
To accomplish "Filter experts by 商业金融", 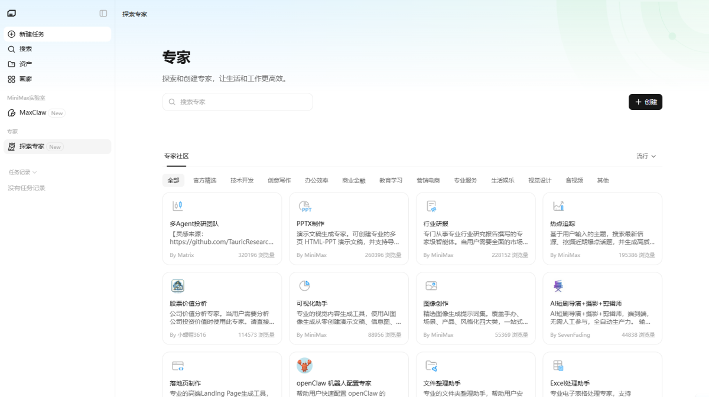I will [353, 180].
